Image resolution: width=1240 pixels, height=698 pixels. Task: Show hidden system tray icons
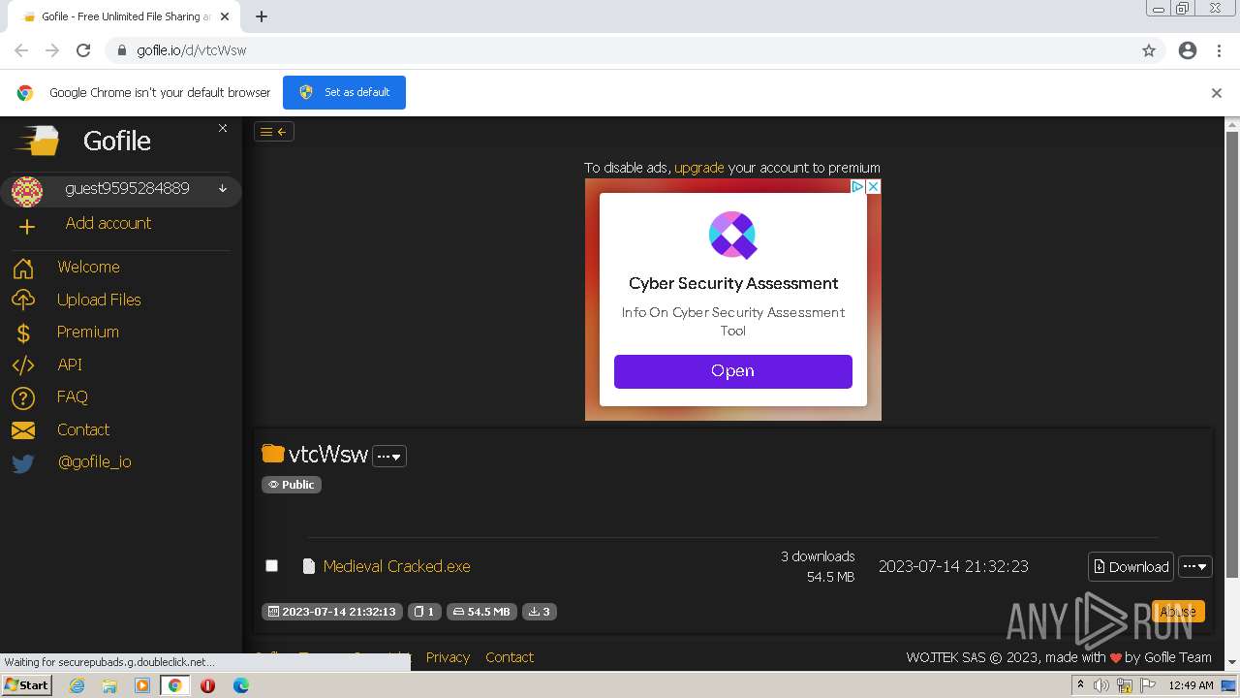(1080, 685)
